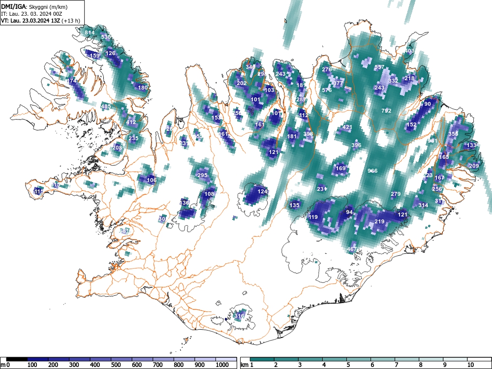
Task: Click the visibility value '112'
Action: (304, 115)
